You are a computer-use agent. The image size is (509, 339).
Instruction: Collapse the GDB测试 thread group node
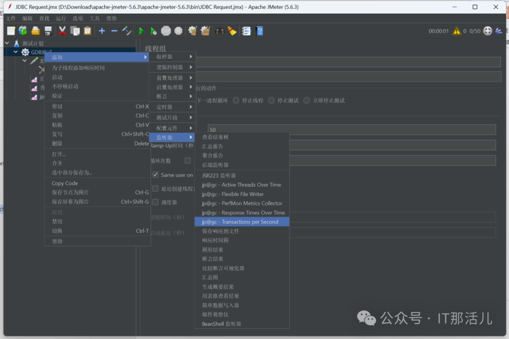(15, 52)
